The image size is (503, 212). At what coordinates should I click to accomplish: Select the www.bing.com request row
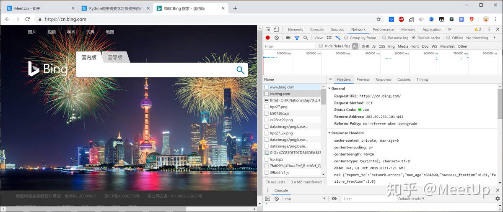(x=282, y=87)
